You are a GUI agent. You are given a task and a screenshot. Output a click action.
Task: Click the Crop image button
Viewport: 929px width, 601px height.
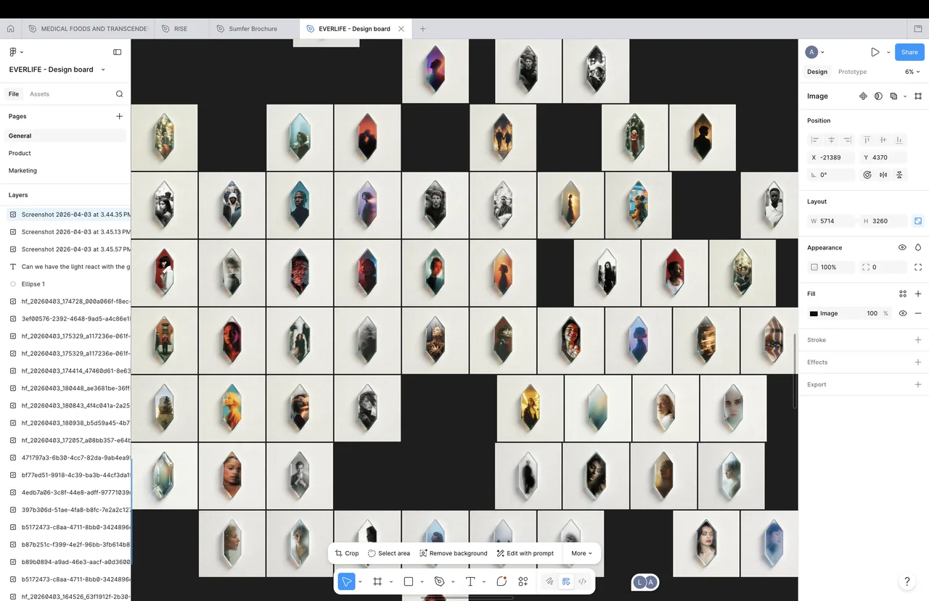[347, 553]
